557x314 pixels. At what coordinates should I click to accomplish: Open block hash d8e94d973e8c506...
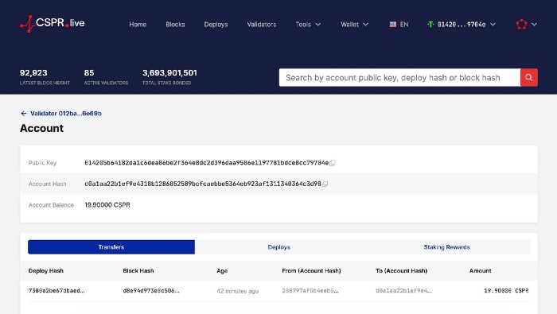coord(151,291)
